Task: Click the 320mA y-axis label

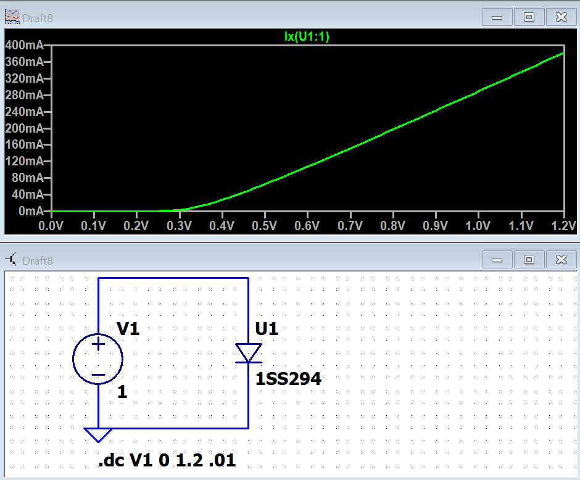Action: pyautogui.click(x=25, y=78)
